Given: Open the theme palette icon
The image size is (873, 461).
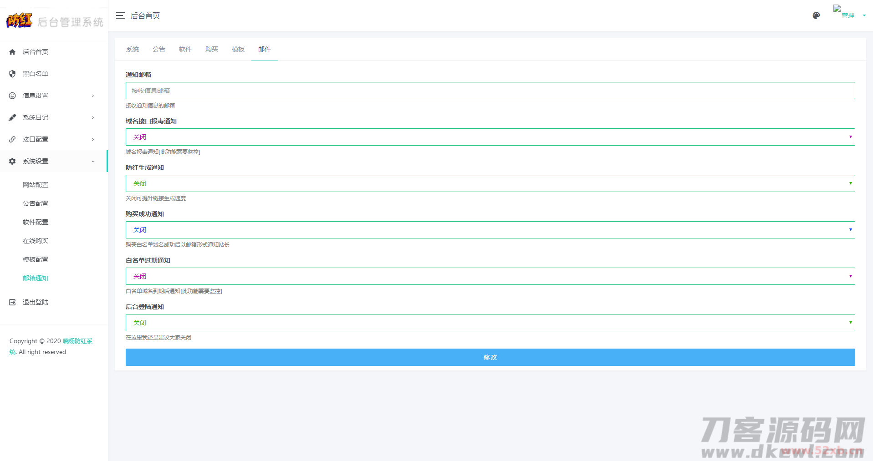Looking at the screenshot, I should tap(816, 15).
